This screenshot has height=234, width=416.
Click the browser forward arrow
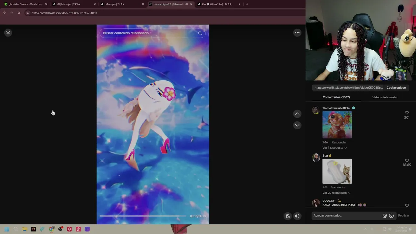click(x=12, y=13)
